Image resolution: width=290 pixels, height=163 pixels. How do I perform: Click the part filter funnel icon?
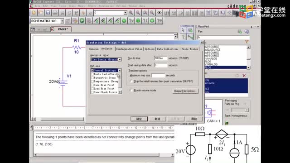(x=246, y=42)
